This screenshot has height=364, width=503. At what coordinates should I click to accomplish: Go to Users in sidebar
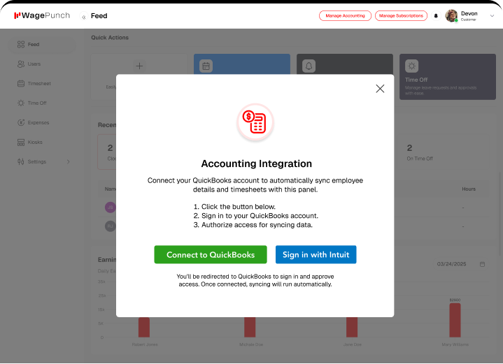click(x=34, y=64)
